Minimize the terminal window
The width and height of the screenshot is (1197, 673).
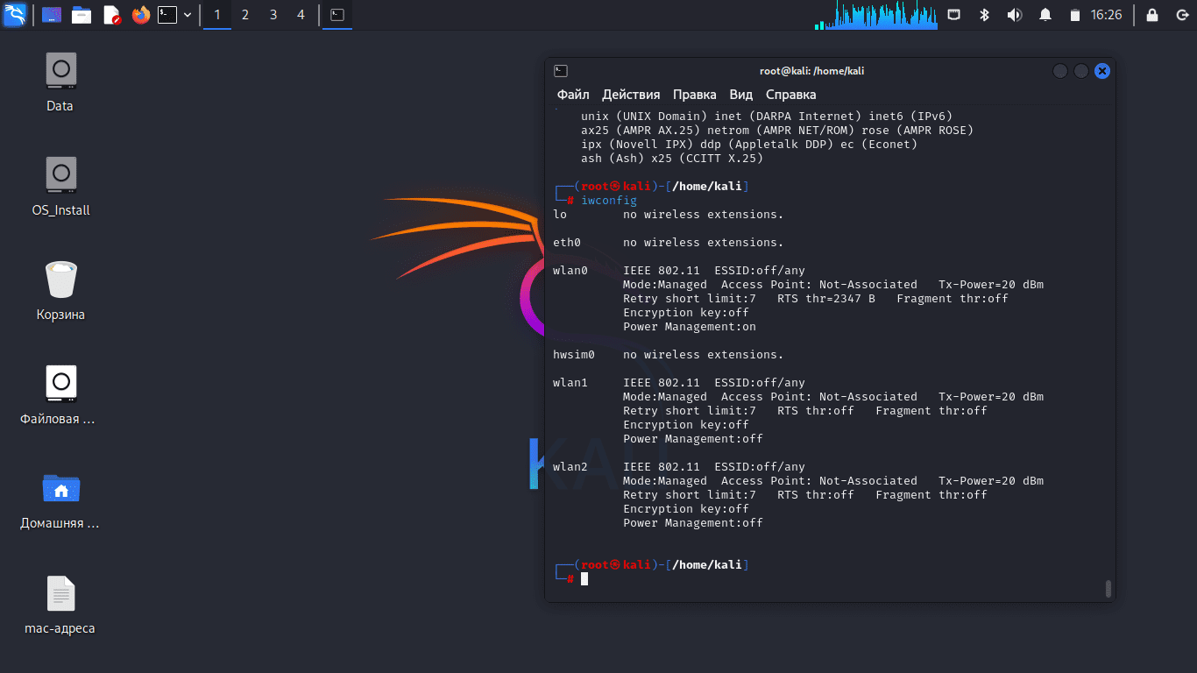point(1060,71)
